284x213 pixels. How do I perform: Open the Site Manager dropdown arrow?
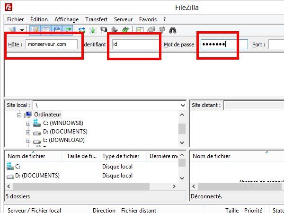(22, 30)
